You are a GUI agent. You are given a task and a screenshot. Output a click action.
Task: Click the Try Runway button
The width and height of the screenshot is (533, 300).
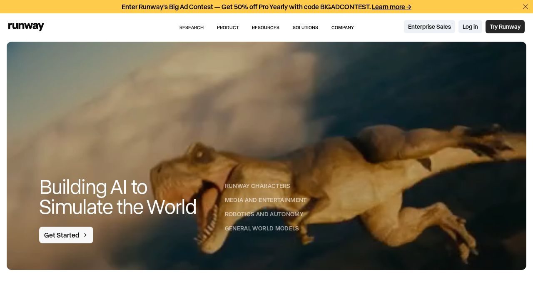point(505,27)
